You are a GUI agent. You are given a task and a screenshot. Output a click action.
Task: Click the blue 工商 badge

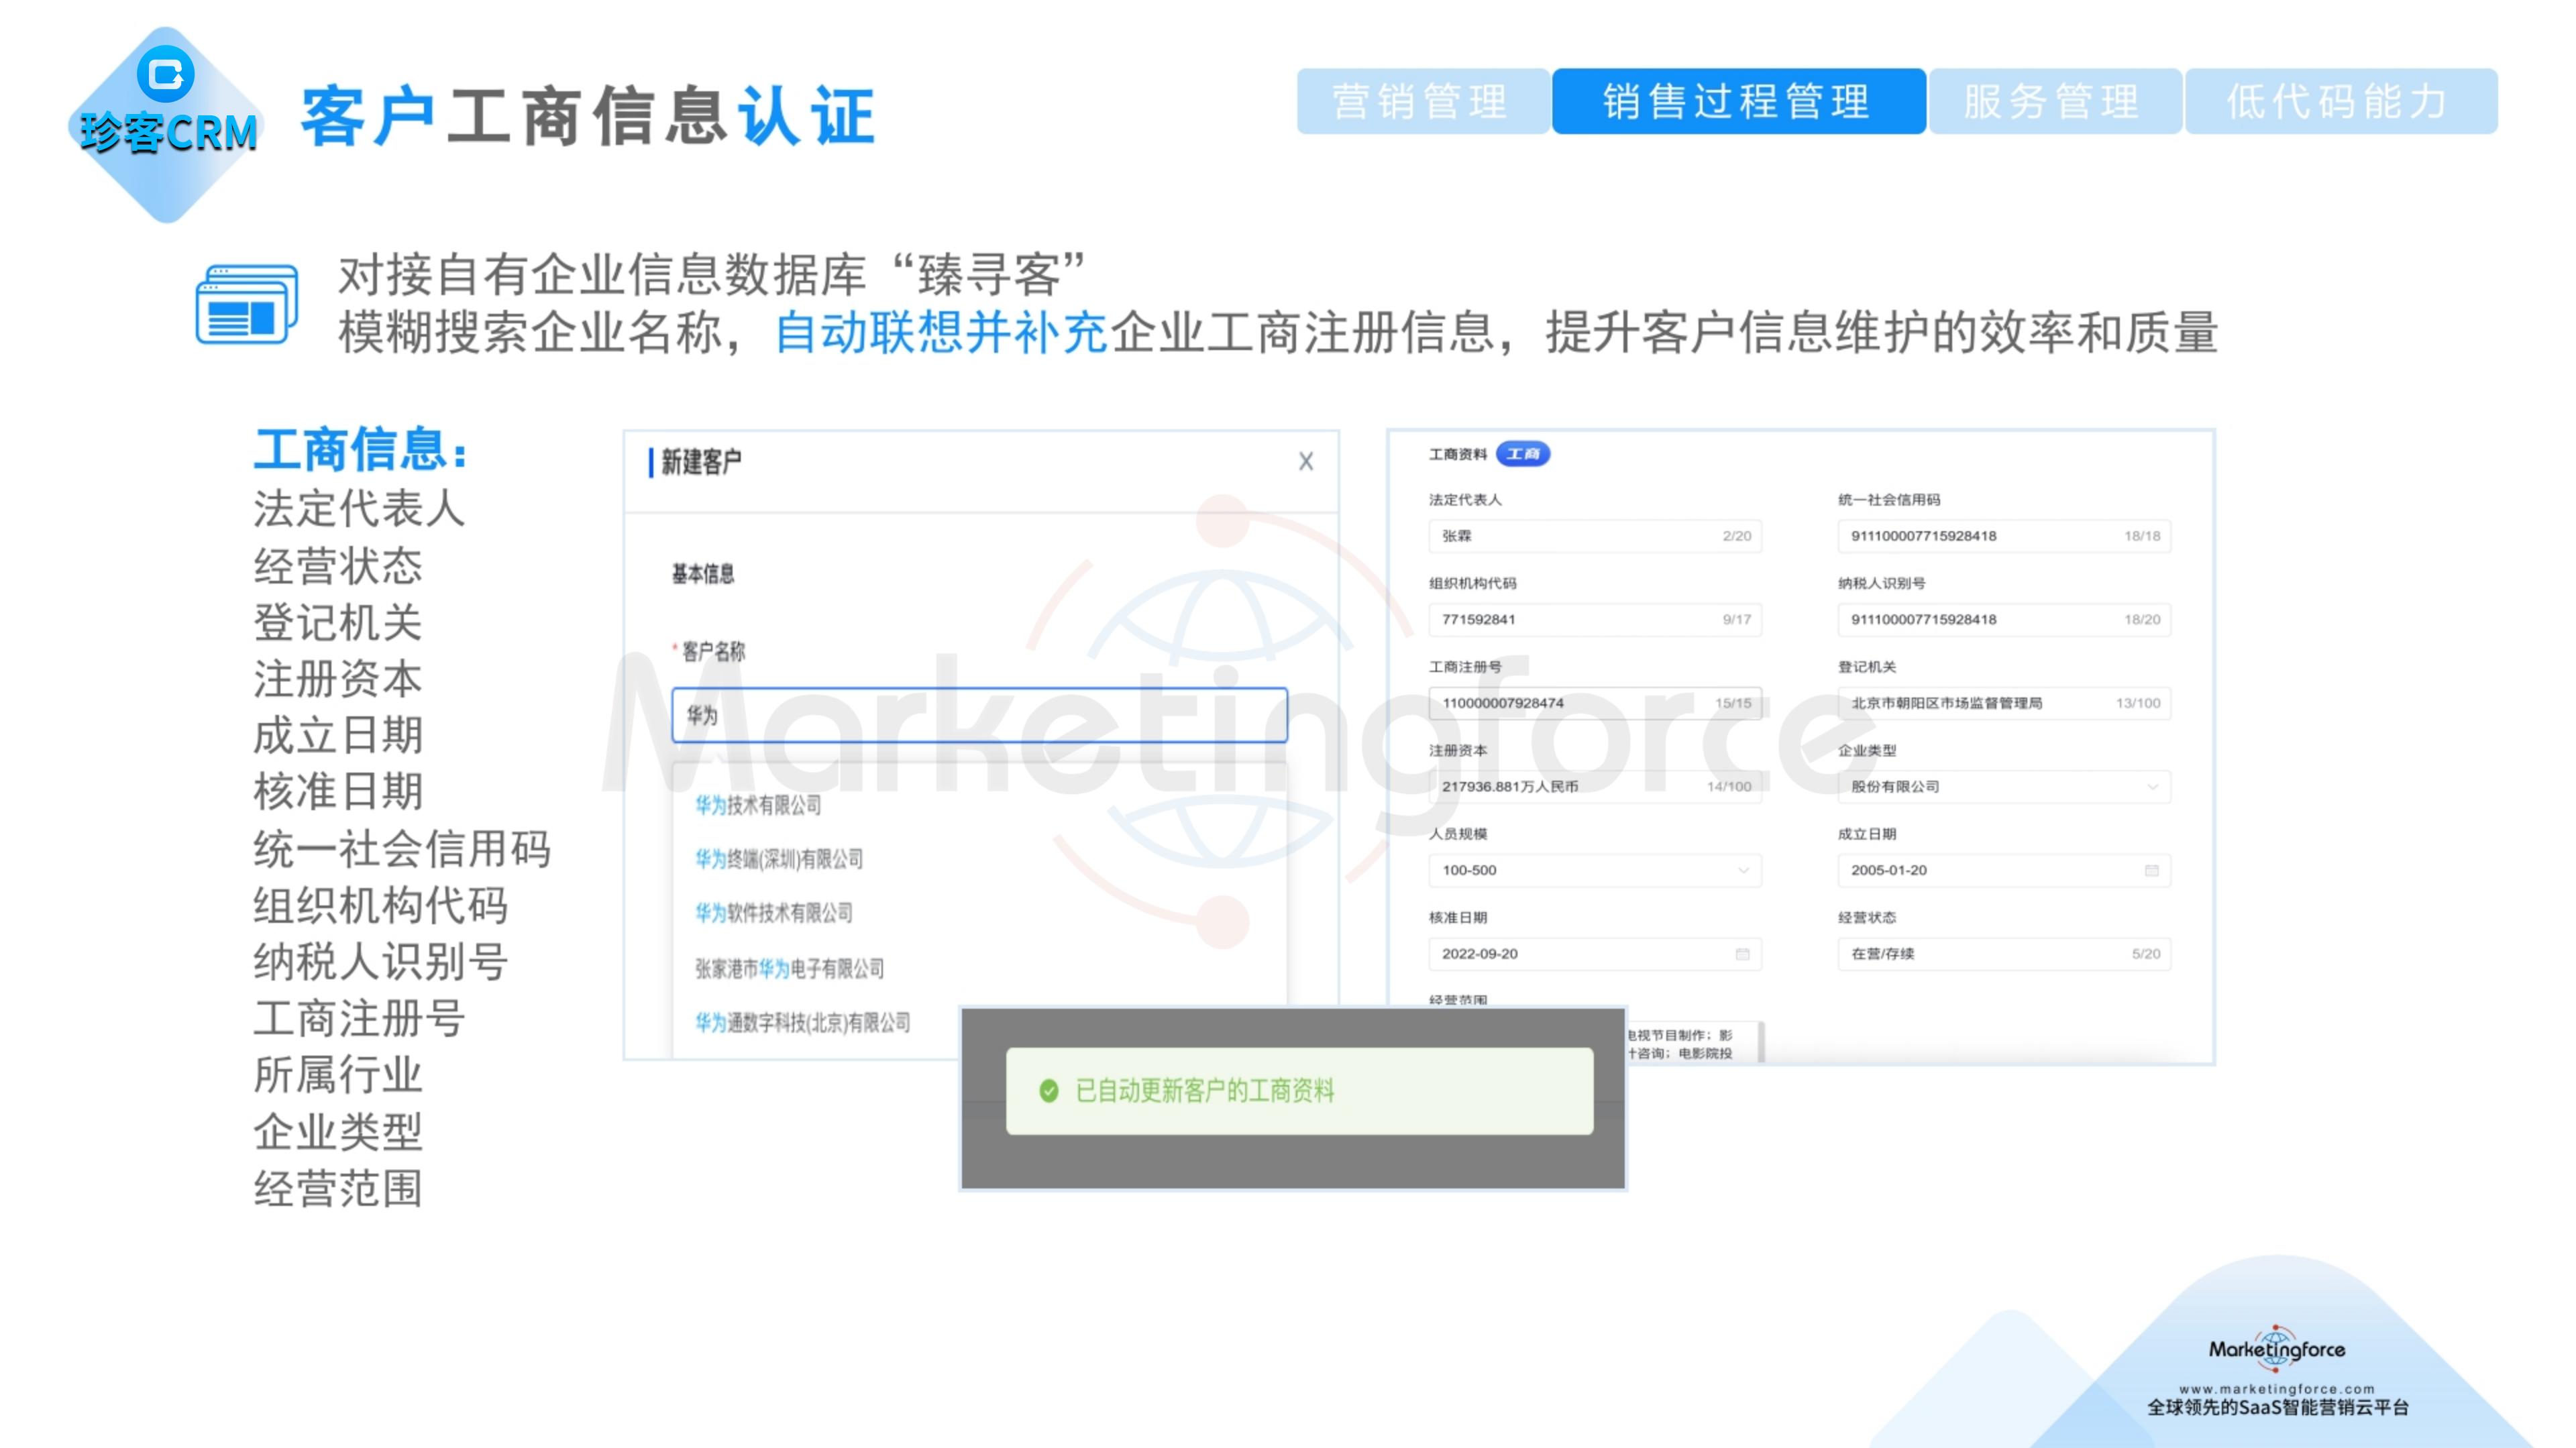[x=1522, y=454]
